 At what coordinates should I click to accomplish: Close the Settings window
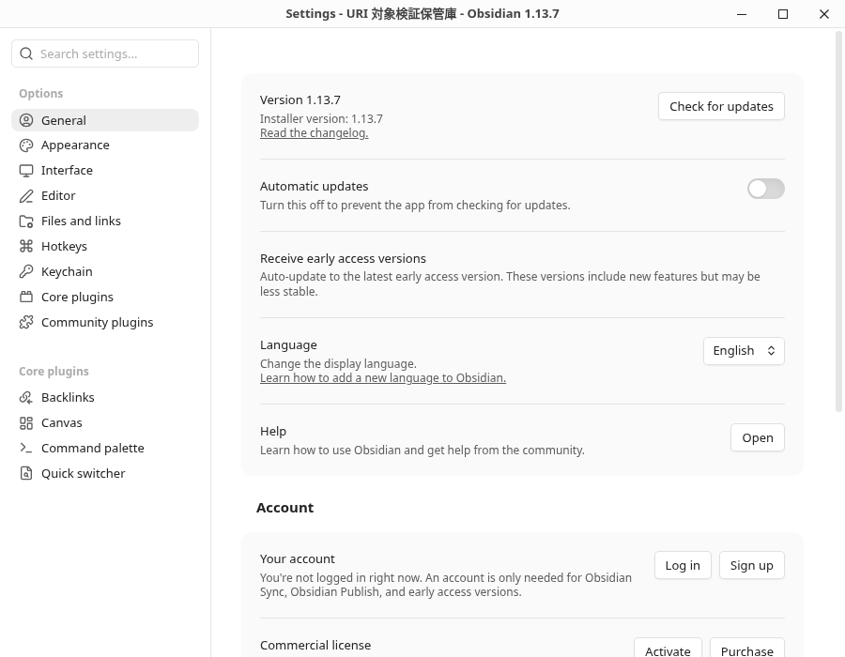click(x=824, y=14)
